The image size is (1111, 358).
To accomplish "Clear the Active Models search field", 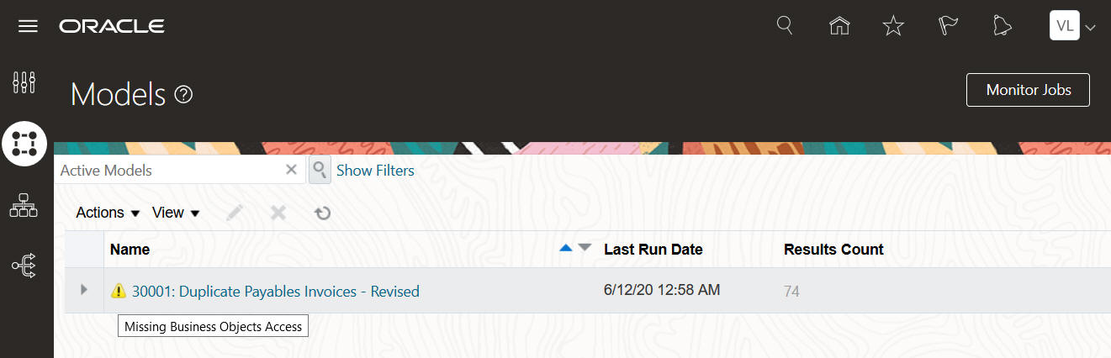I will pos(291,170).
